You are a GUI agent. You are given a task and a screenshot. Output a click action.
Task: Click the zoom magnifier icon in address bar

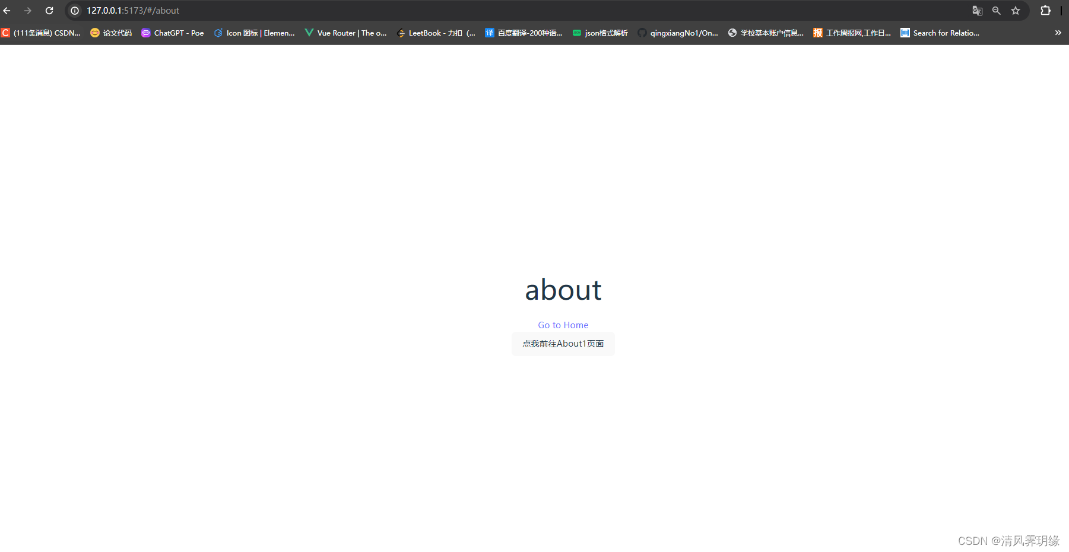click(x=997, y=11)
